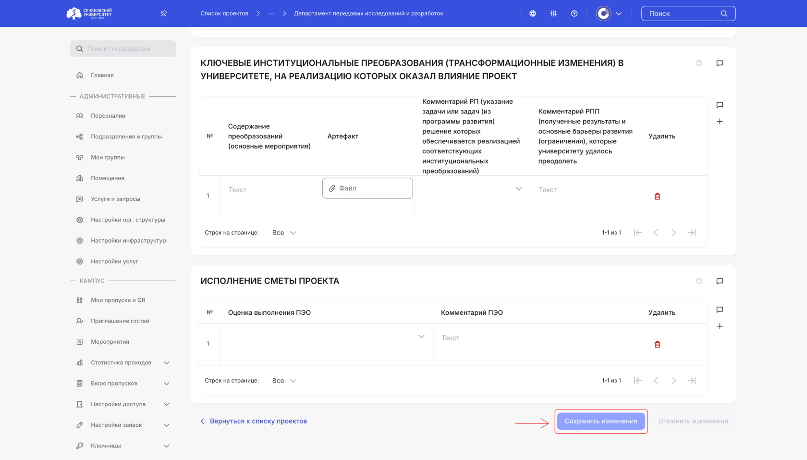Go to Мои пропуска и QR
The height and width of the screenshot is (460, 807).
tap(118, 300)
